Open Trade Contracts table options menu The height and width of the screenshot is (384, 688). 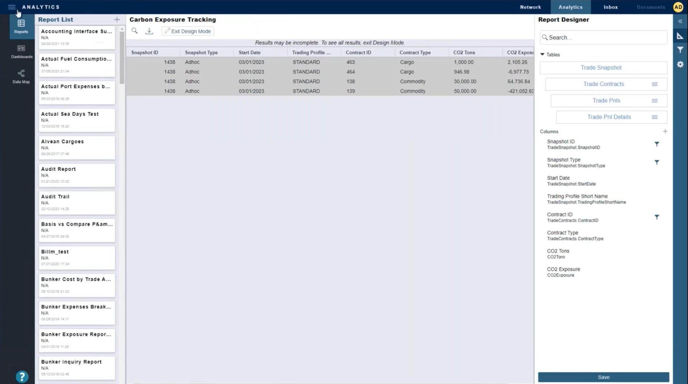tap(654, 84)
